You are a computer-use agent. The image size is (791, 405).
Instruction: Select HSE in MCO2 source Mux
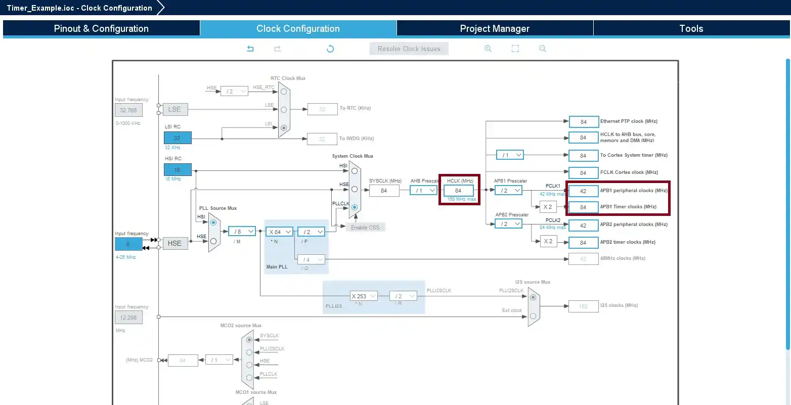pos(249,365)
